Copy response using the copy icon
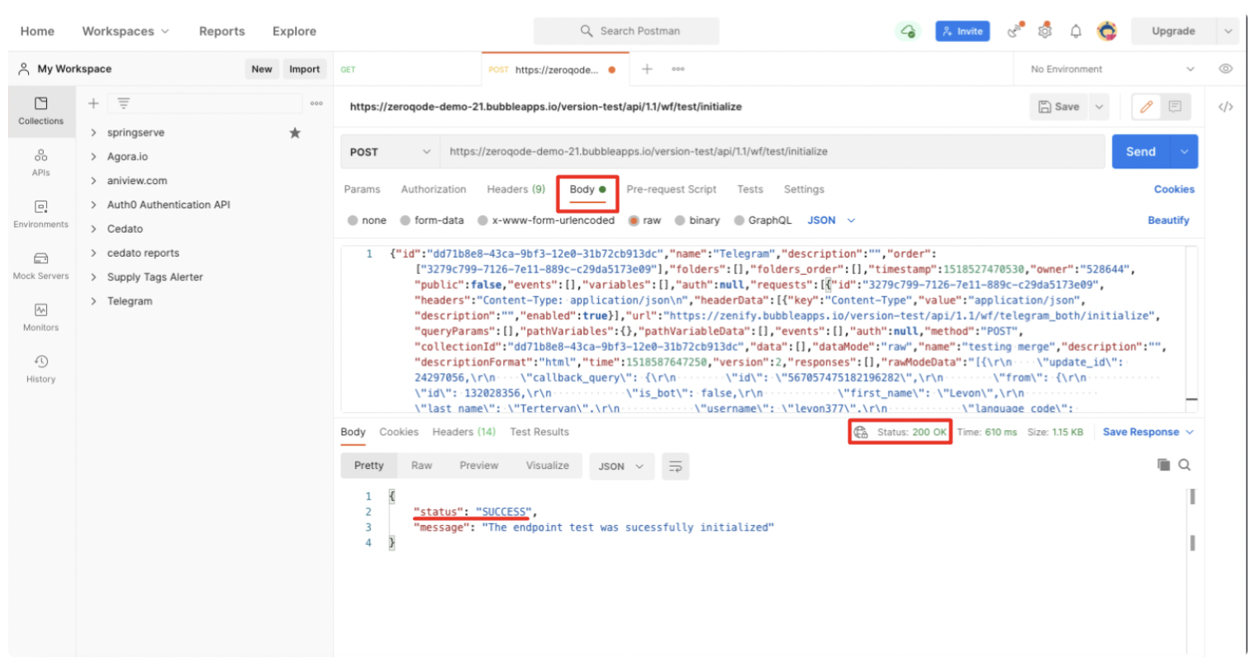 [1163, 465]
